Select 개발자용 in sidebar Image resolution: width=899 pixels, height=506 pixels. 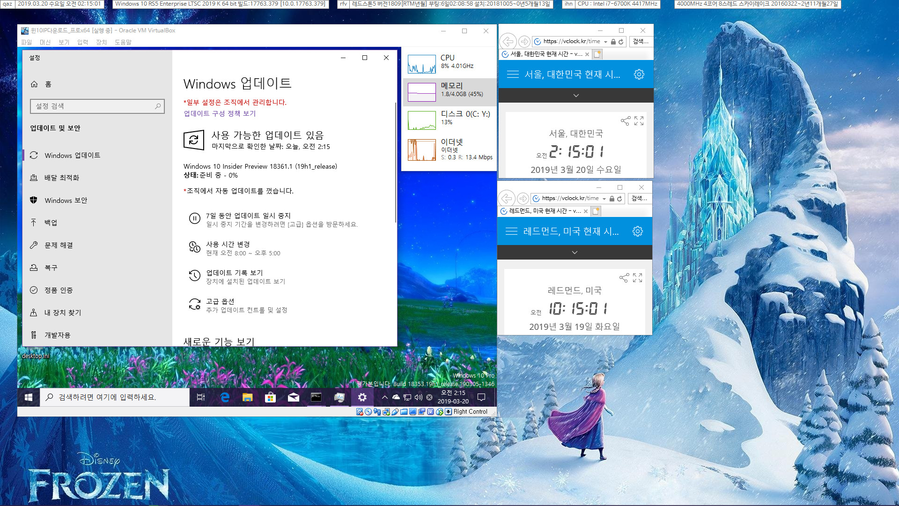click(x=97, y=335)
